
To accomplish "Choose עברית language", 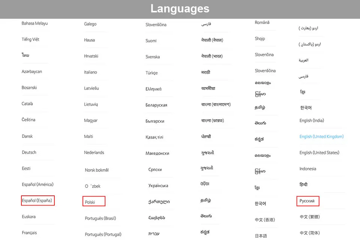I will pyautogui.click(x=154, y=234).
